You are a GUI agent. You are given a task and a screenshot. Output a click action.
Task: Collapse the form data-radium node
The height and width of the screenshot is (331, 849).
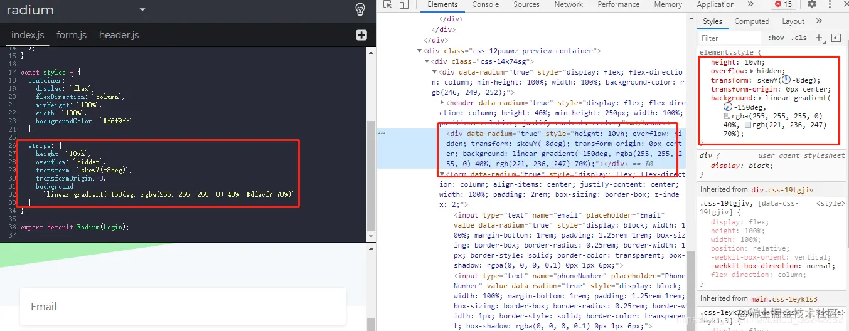pyautogui.click(x=442, y=174)
